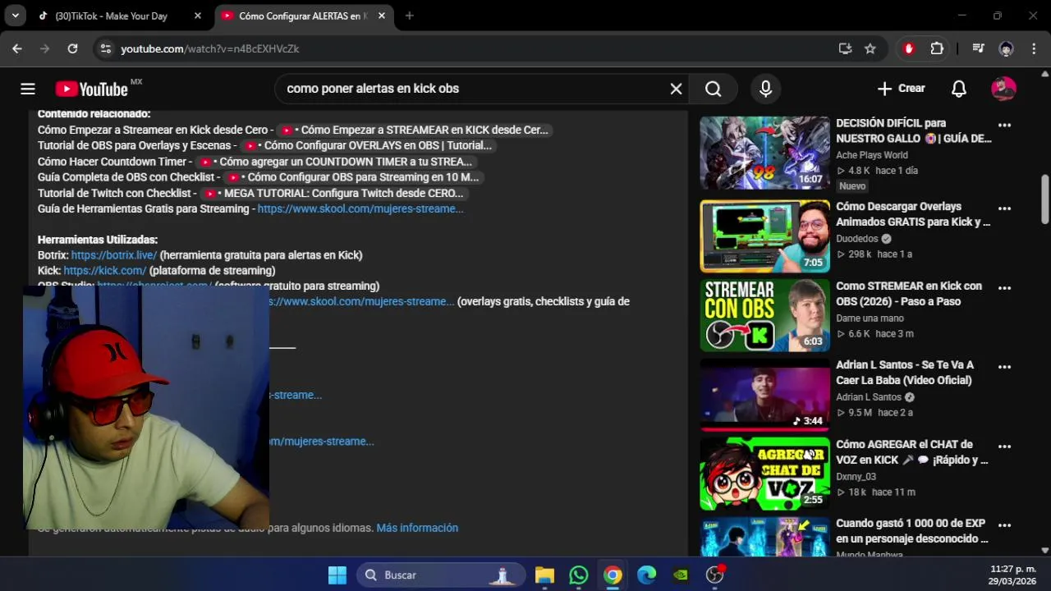The width and height of the screenshot is (1051, 591).
Task: Open AGREGAR CHAT DE VOZ thumbnail
Action: click(764, 474)
